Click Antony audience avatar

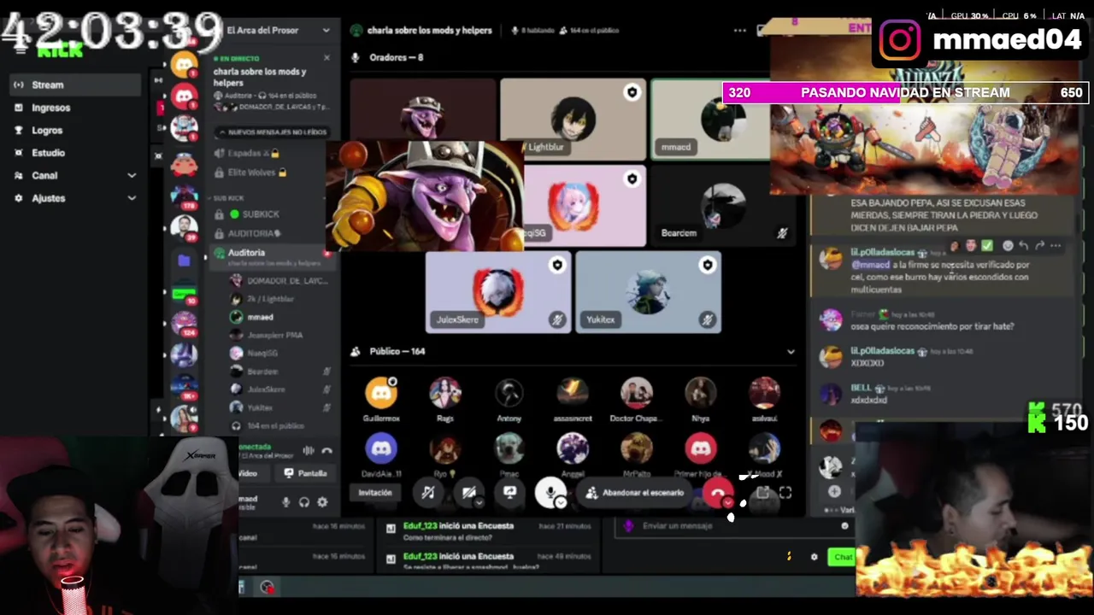[x=509, y=393]
